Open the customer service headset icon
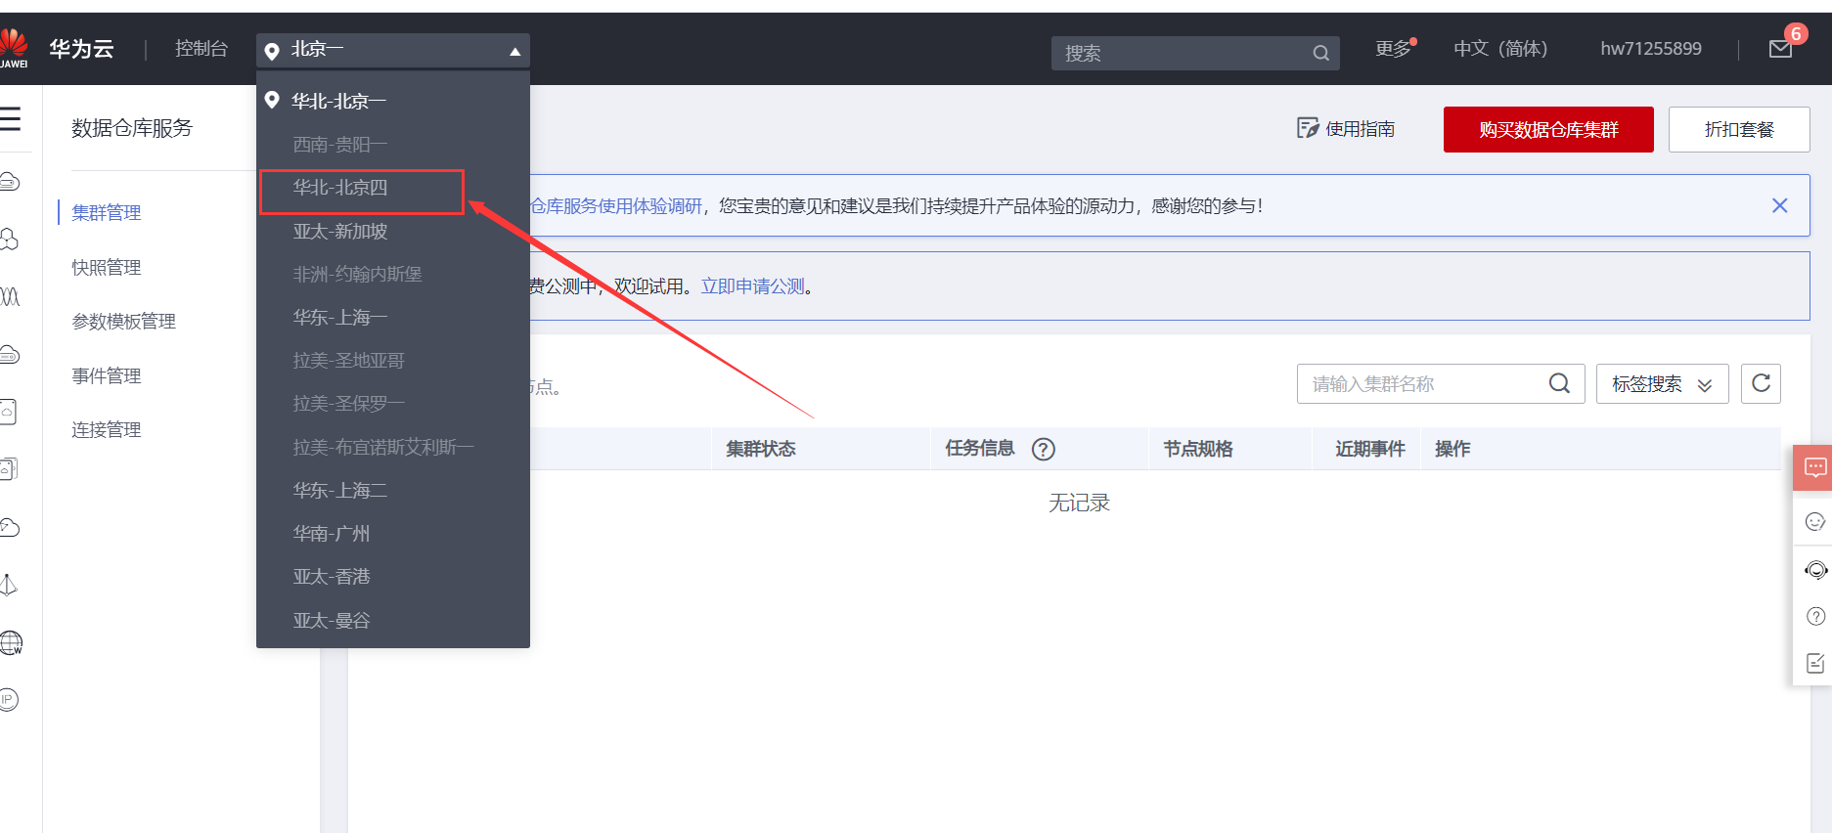Image resolution: width=1832 pixels, height=833 pixels. 1815,569
